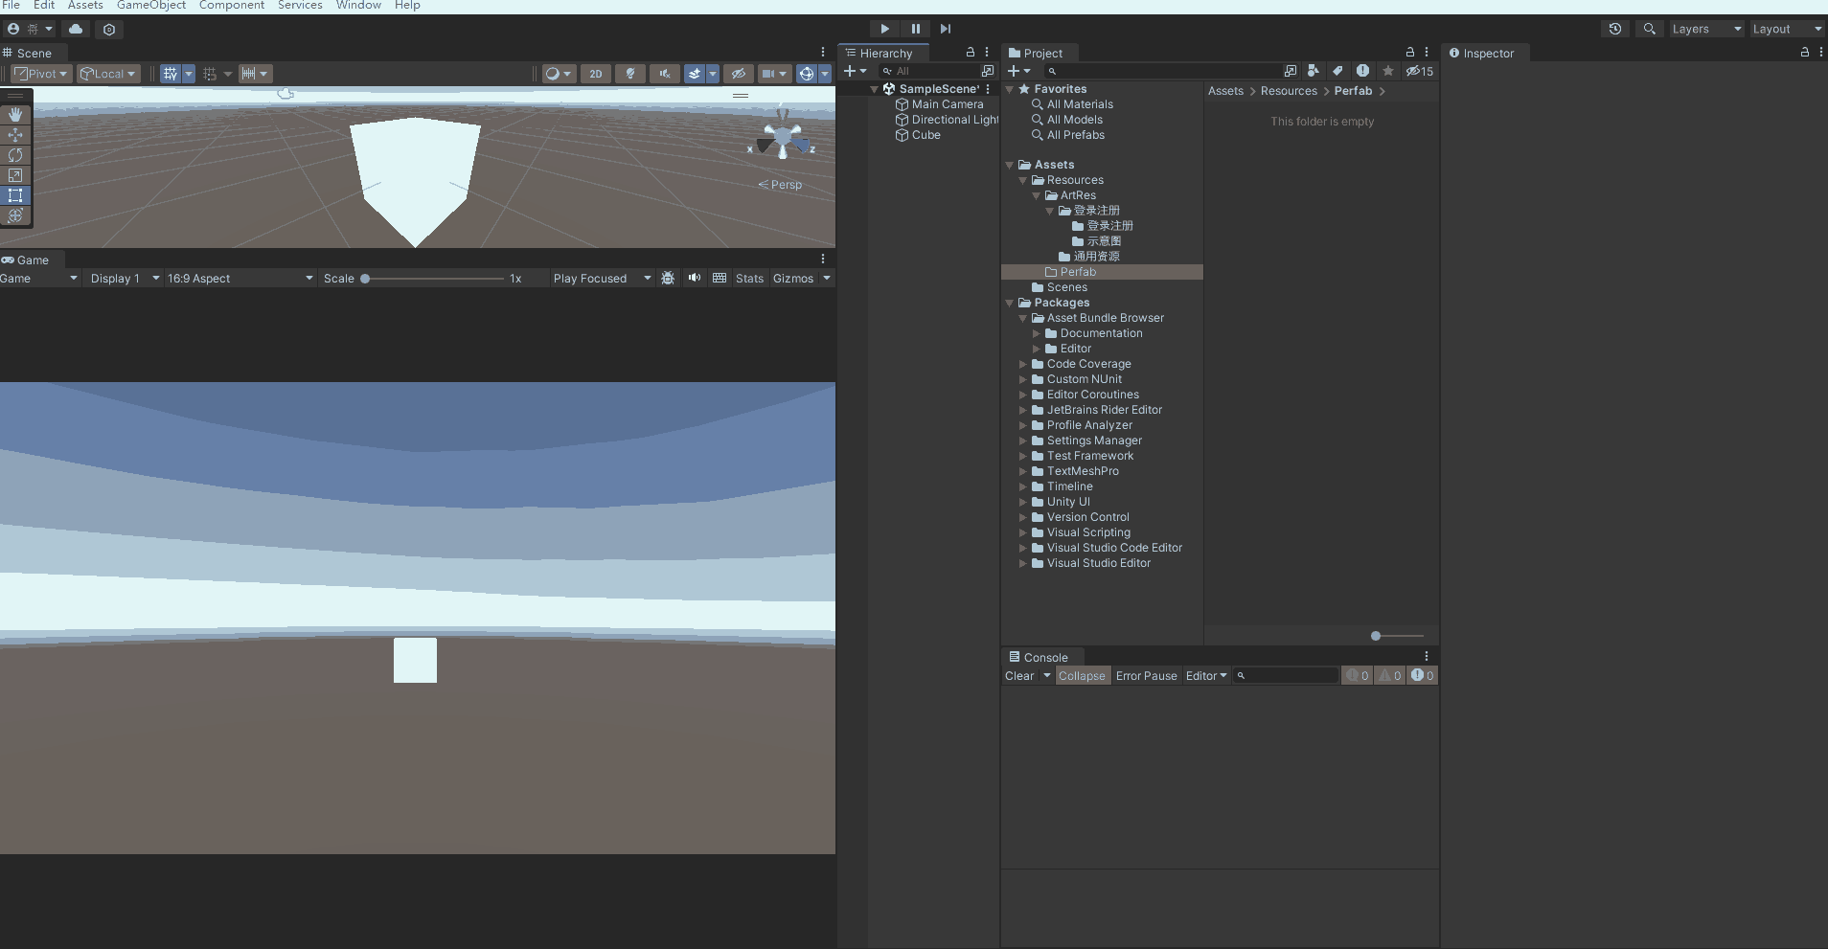Toggle hidden packages visibility count
Image resolution: width=1828 pixels, height=949 pixels.
click(1420, 71)
